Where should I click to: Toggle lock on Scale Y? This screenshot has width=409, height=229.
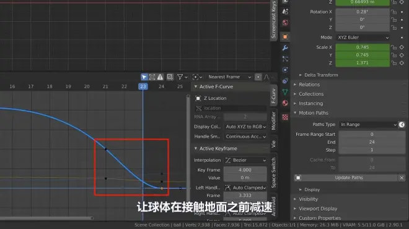pos(394,55)
